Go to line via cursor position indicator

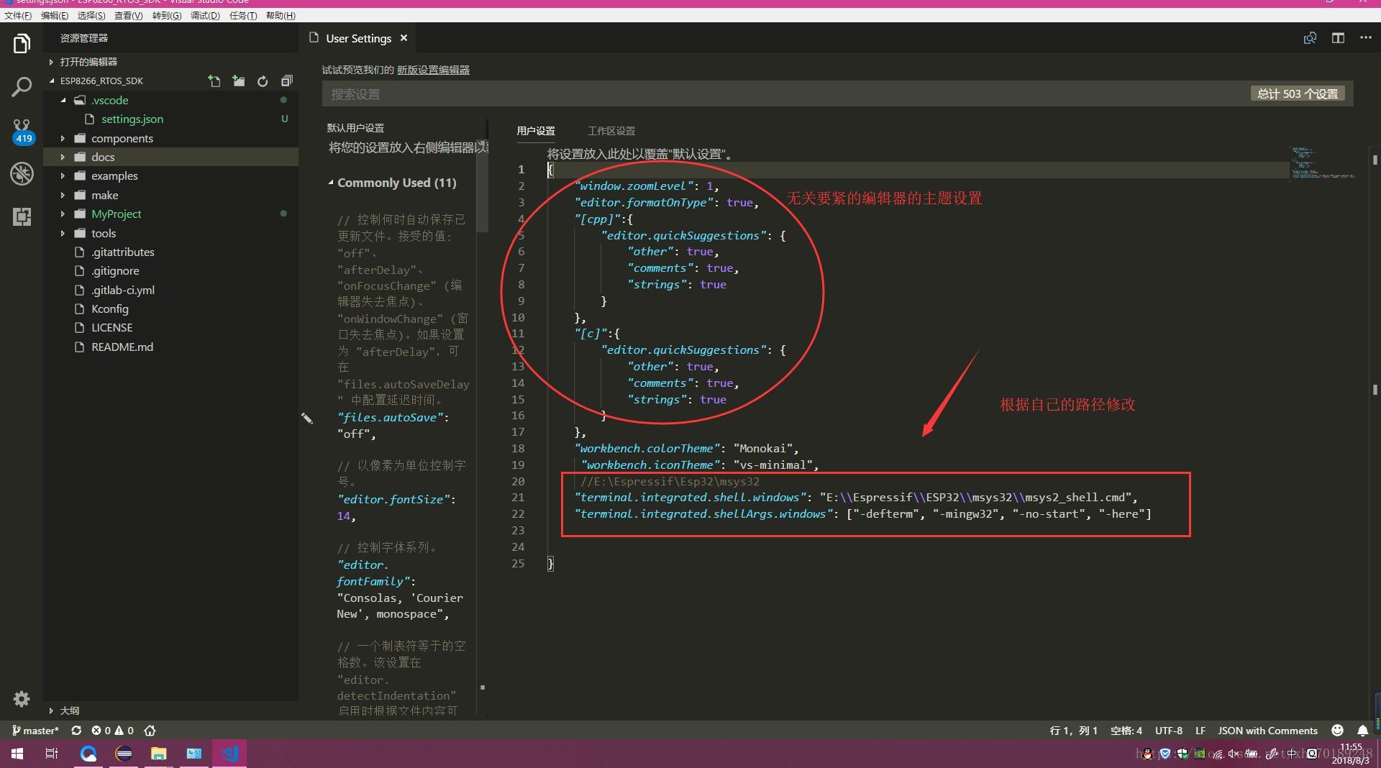tap(1073, 730)
